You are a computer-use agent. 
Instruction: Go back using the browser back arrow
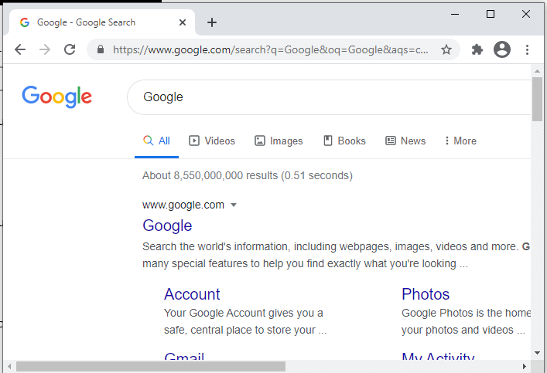click(x=20, y=49)
